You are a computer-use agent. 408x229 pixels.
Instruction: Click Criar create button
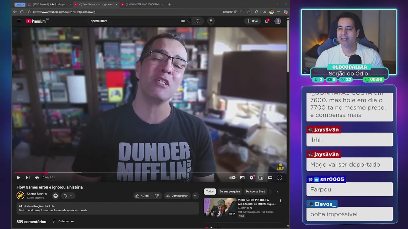coord(252,21)
